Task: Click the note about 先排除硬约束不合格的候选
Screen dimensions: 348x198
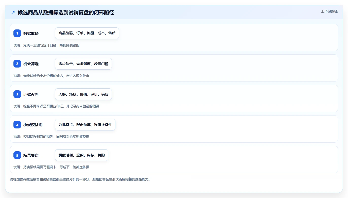Action: (x=51, y=76)
